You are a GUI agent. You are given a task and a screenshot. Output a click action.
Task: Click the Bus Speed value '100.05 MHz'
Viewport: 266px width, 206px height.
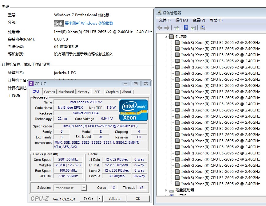click(x=68, y=170)
